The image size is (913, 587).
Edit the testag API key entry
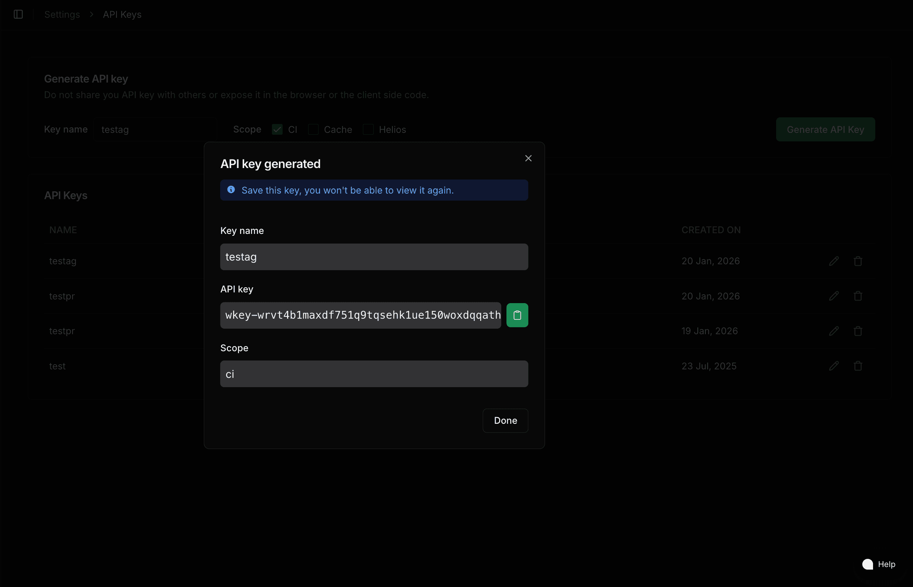tap(834, 261)
